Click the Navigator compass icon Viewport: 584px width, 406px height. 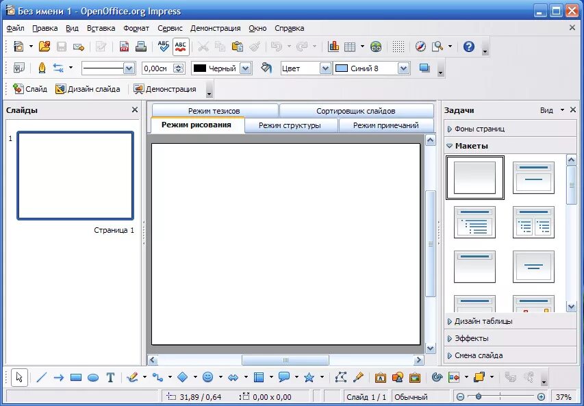pos(420,47)
